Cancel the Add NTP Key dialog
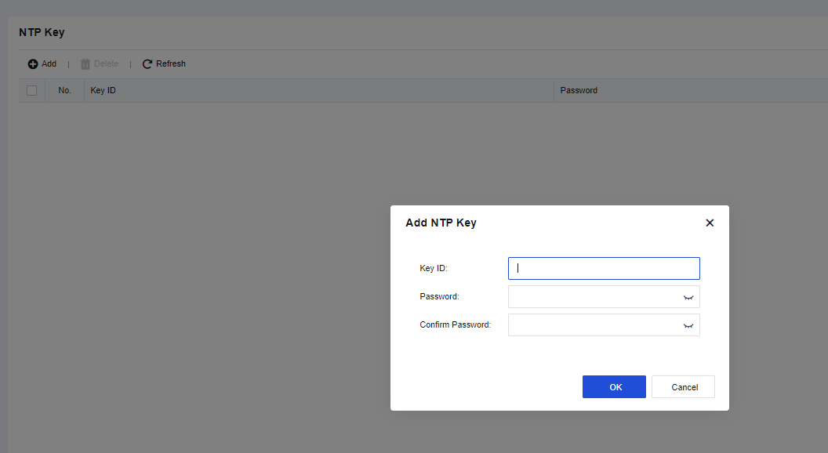828x453 pixels. pyautogui.click(x=684, y=387)
